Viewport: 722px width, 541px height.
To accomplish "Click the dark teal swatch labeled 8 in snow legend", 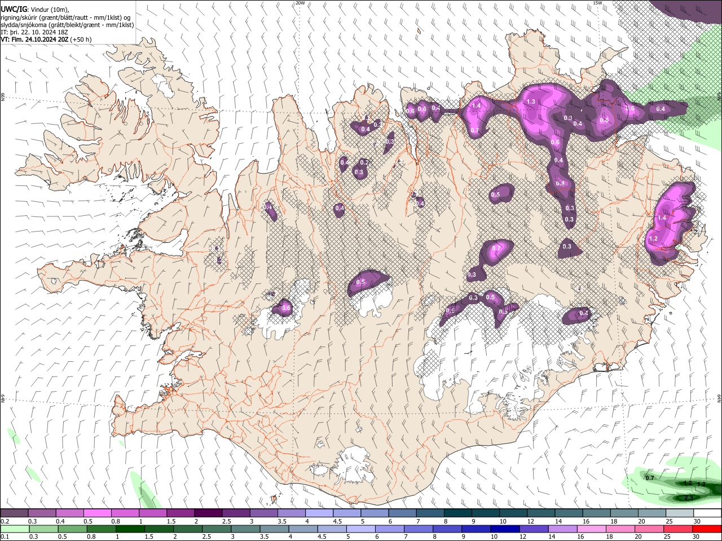I will click(x=458, y=513).
